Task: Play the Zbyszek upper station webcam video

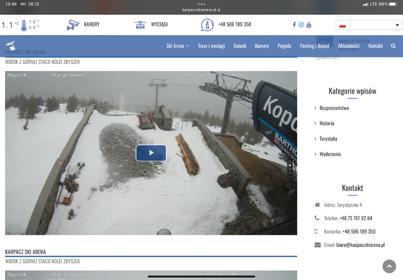Action: (151, 153)
